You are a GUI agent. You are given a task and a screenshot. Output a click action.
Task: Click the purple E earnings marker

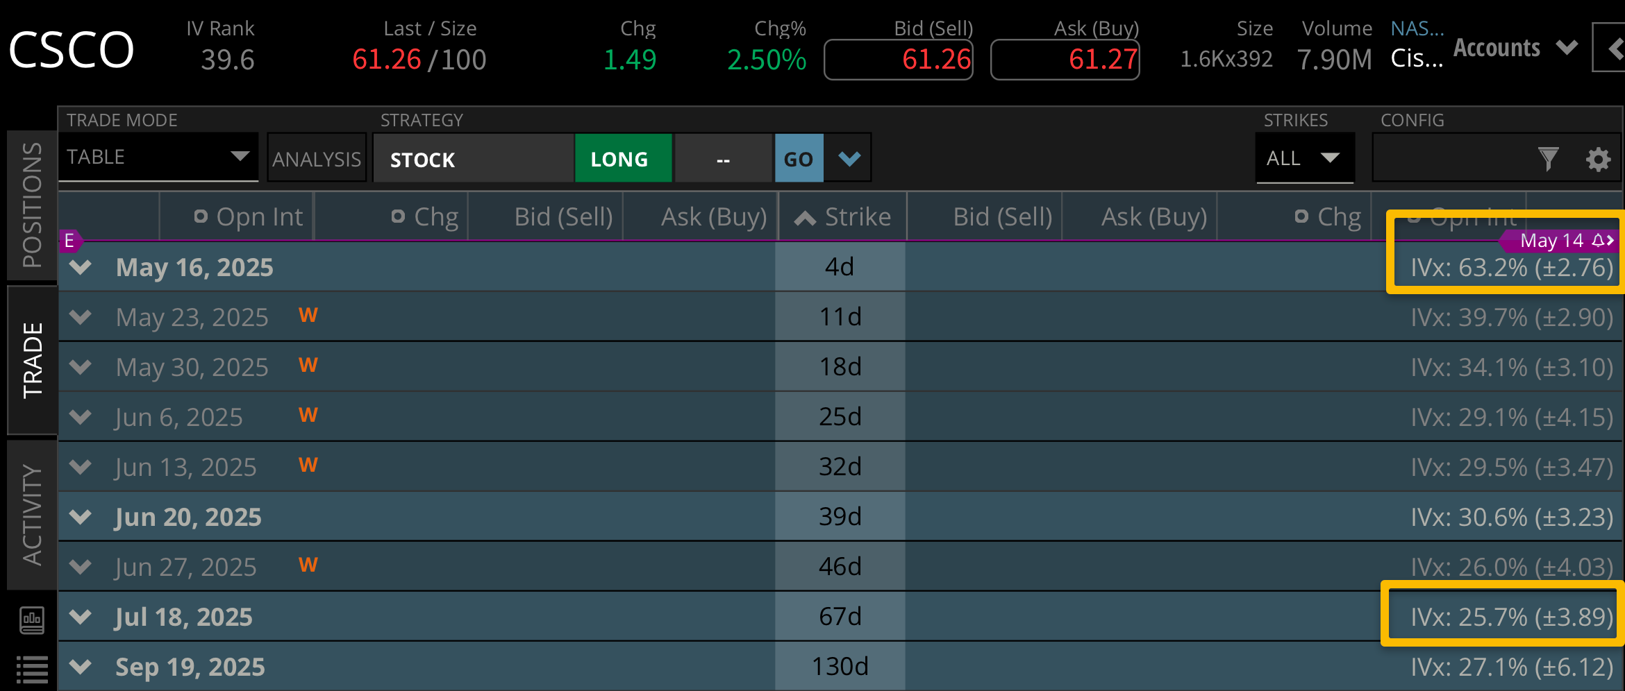[x=69, y=241]
